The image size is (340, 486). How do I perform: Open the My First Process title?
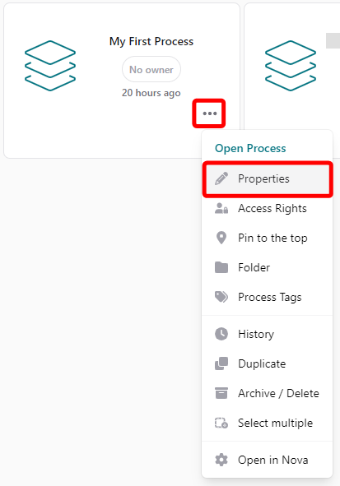[151, 42]
